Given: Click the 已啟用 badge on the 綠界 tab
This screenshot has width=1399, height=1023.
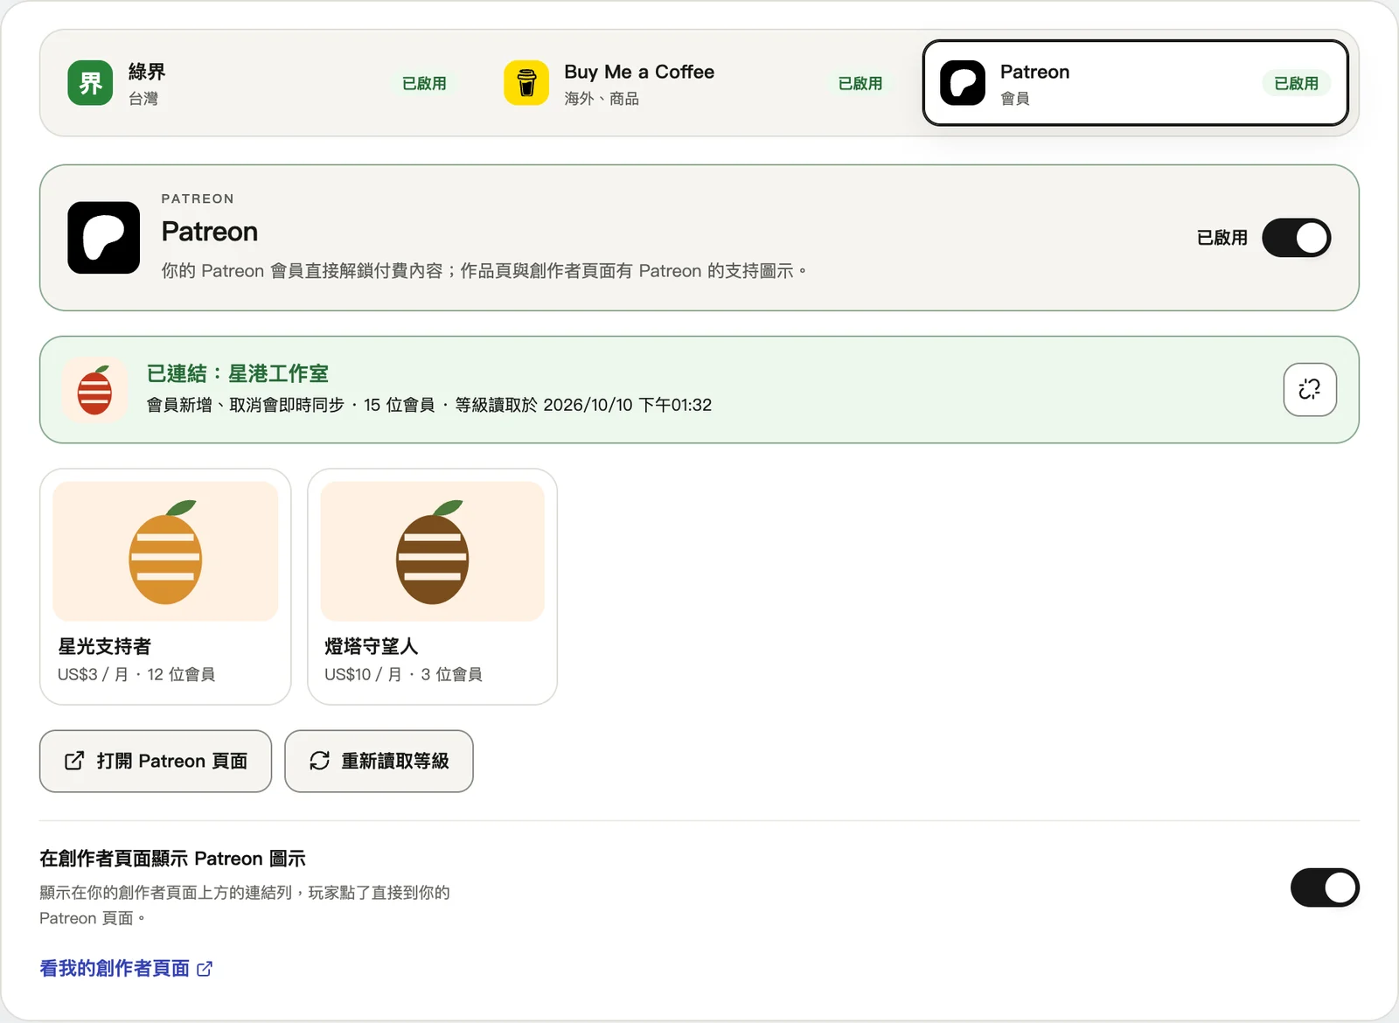Looking at the screenshot, I should pos(424,83).
